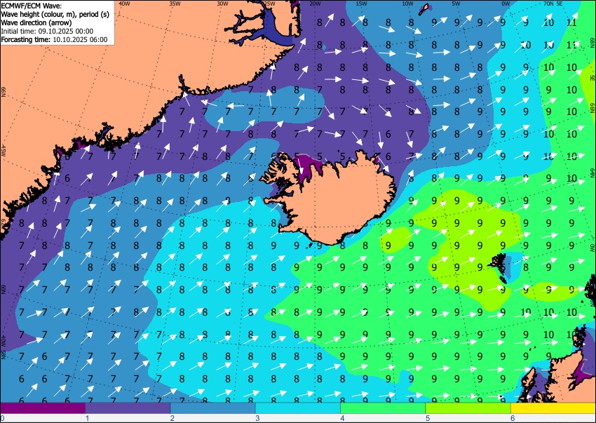The image size is (596, 423).
Task: Click the legend scale label "6"
Action: point(513,418)
